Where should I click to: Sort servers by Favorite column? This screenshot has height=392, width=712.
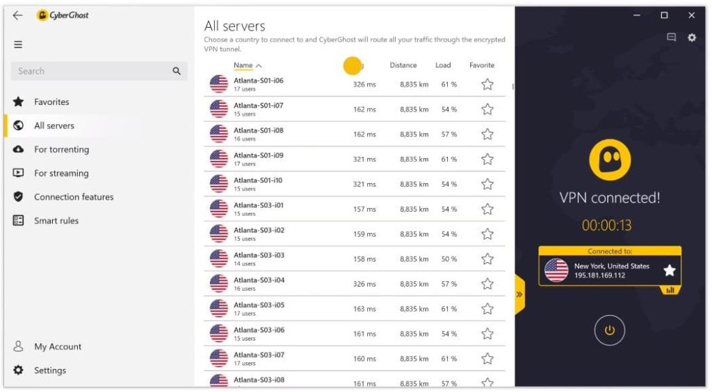coord(482,65)
